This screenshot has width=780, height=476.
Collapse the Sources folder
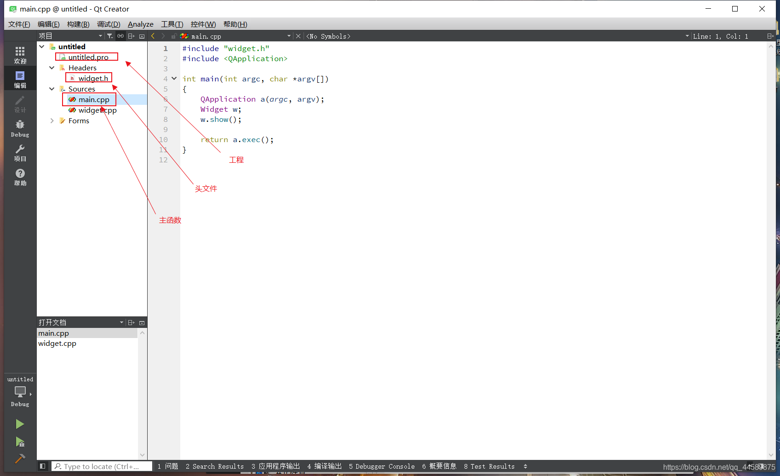tap(52, 89)
